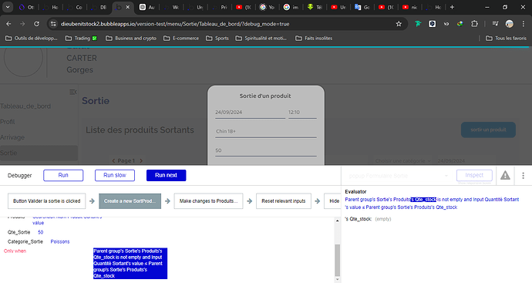Open the E-commerce bookmark folder
The image size is (532, 283).
[x=181, y=39]
